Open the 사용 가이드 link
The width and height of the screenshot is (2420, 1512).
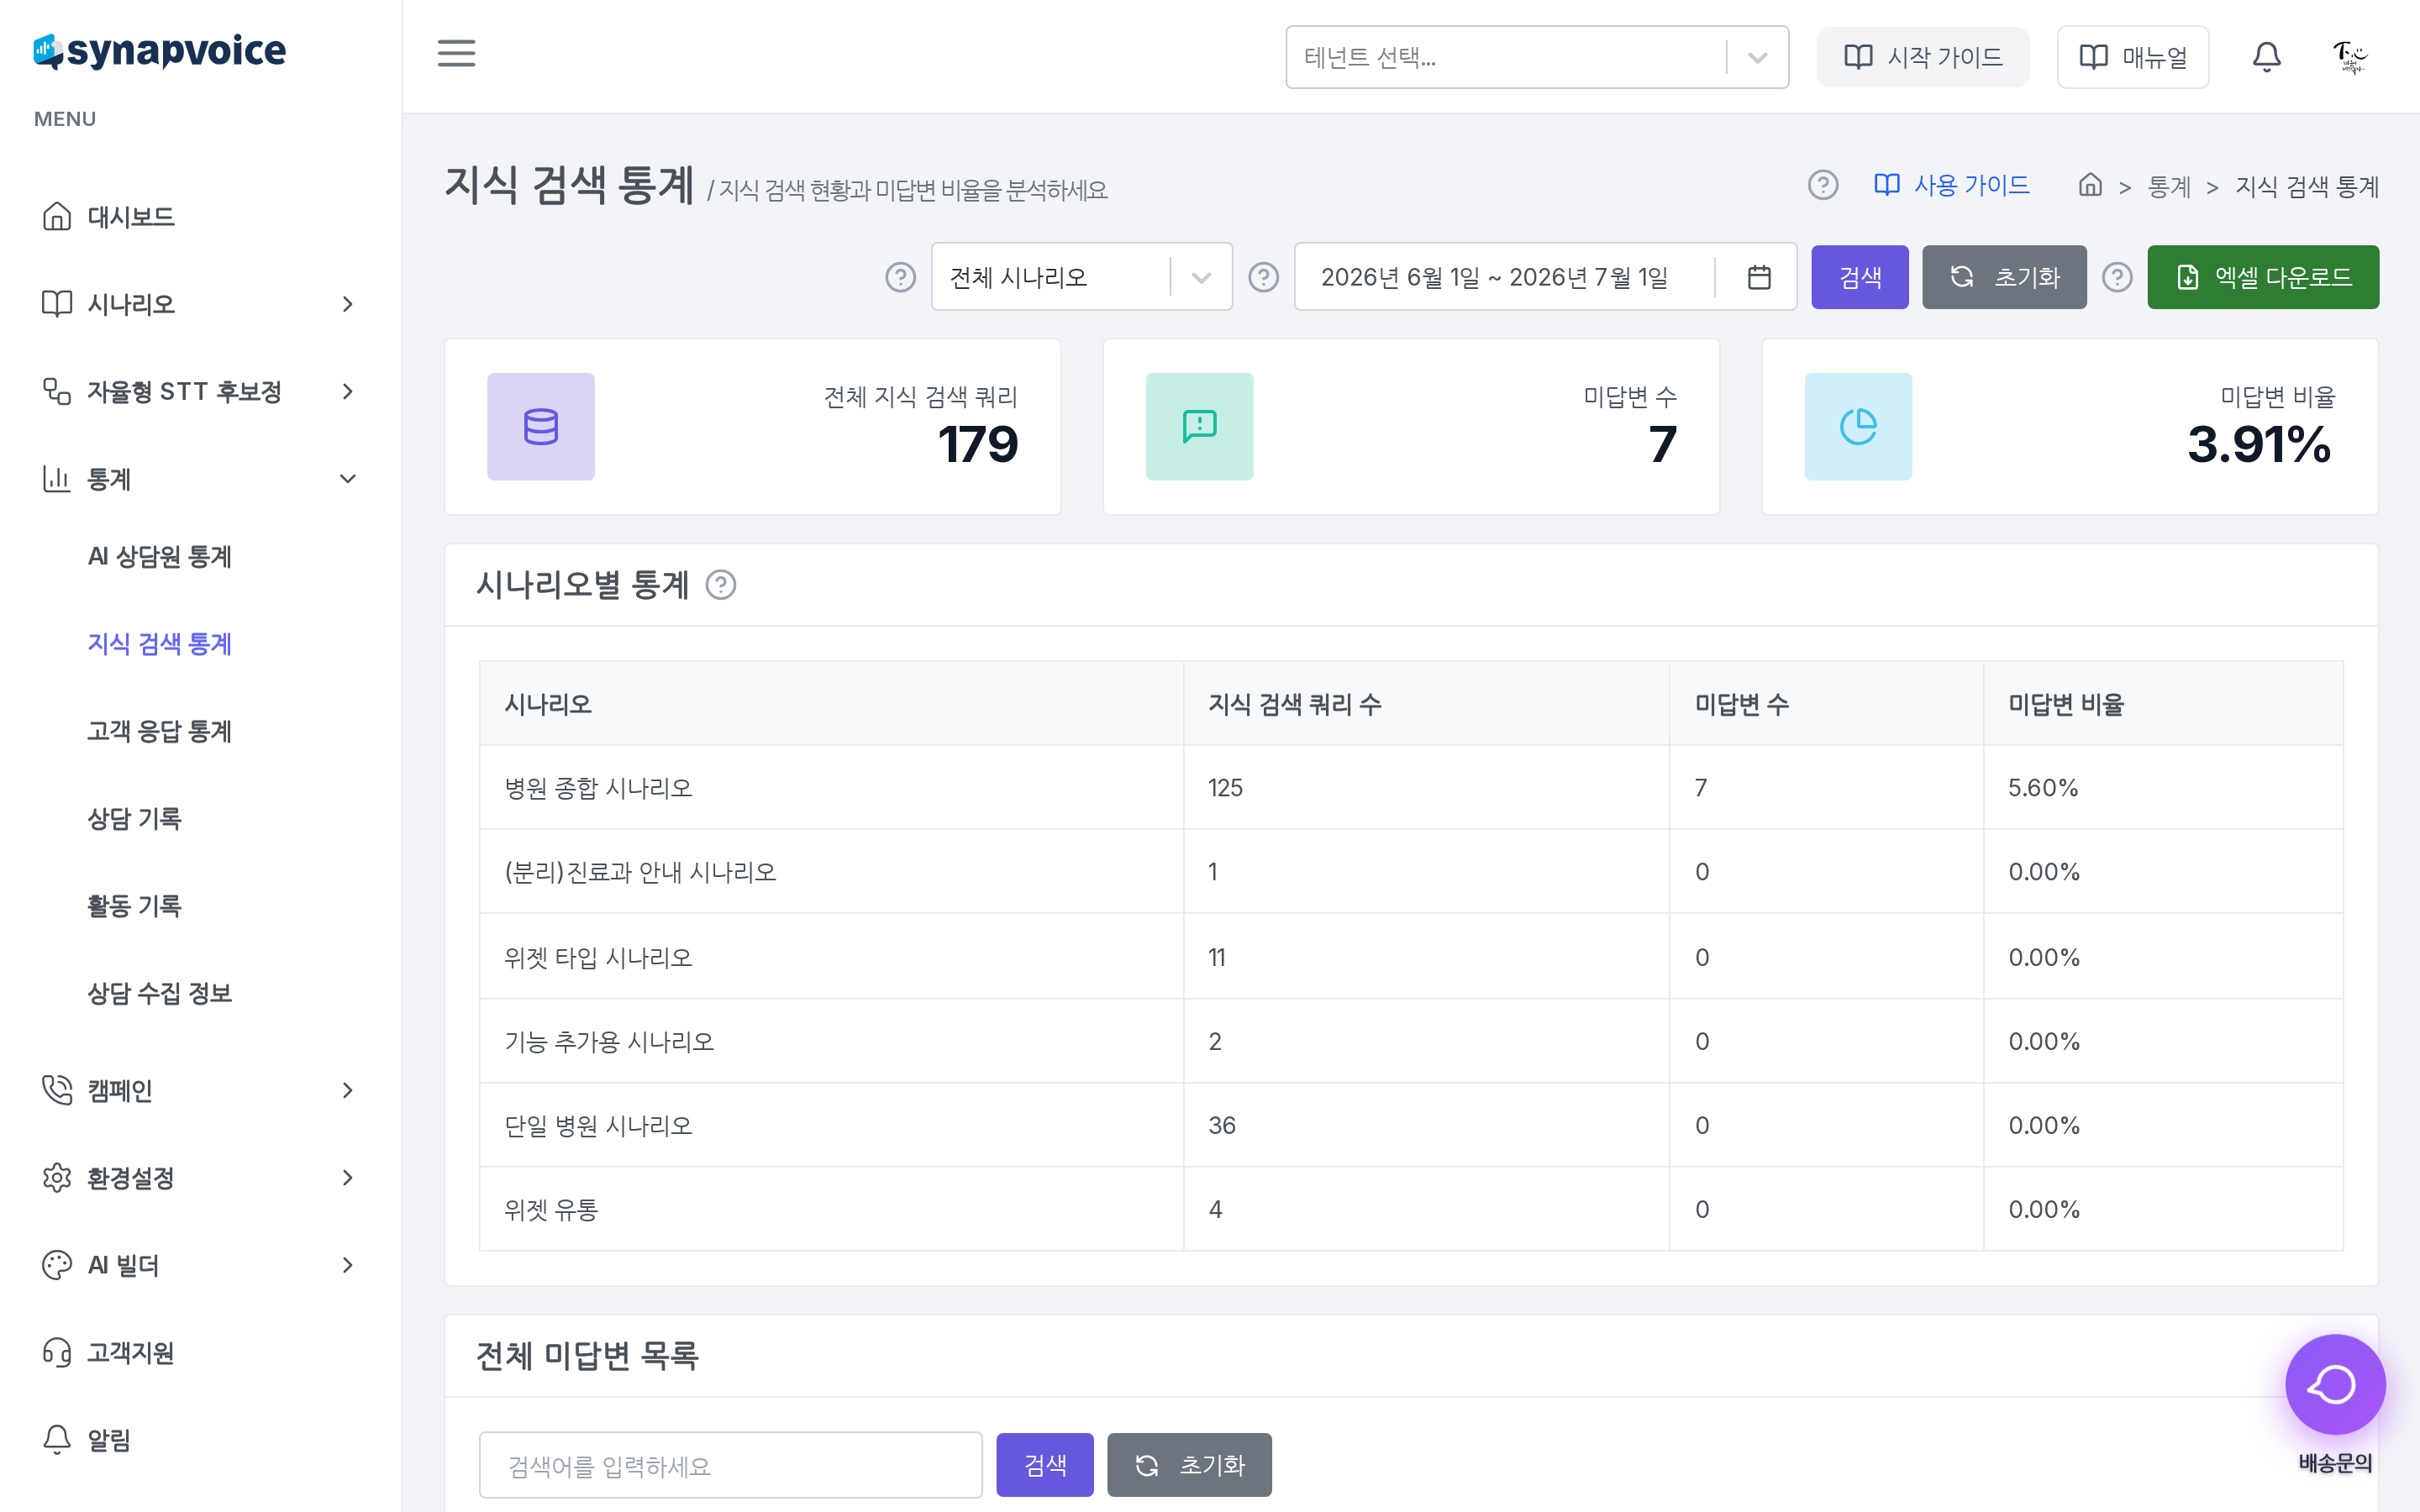[x=1952, y=185]
